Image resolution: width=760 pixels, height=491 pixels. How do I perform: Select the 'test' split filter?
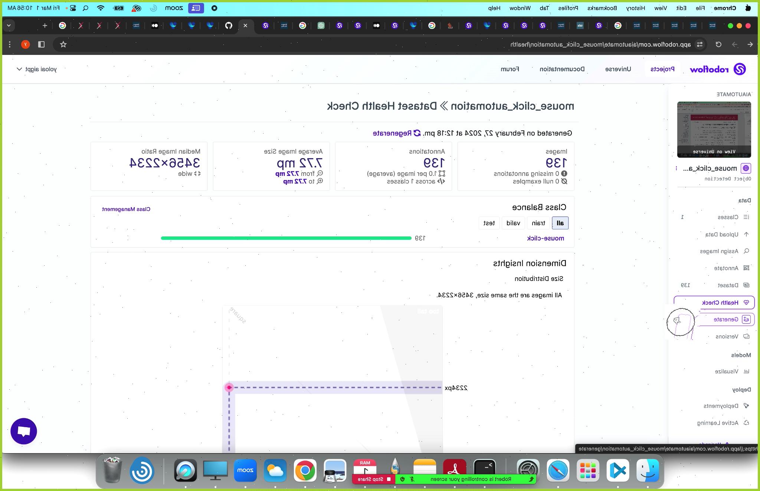tap(489, 223)
